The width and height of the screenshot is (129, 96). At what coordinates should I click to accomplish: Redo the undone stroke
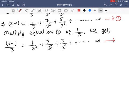[x=111, y=5]
